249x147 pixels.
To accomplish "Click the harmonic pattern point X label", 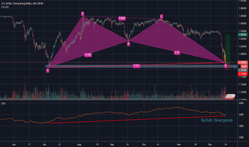I will 48,70.
